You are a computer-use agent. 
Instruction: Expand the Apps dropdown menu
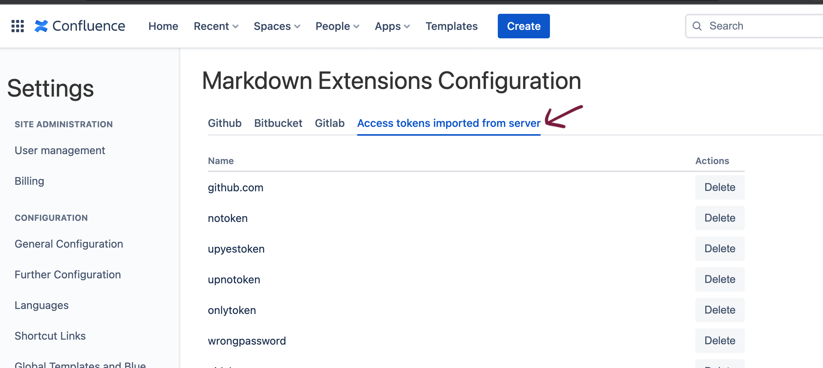tap(392, 26)
